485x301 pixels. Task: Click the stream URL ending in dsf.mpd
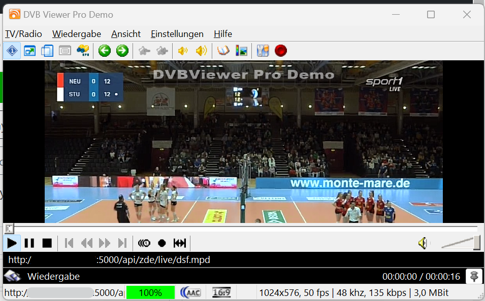click(x=109, y=260)
